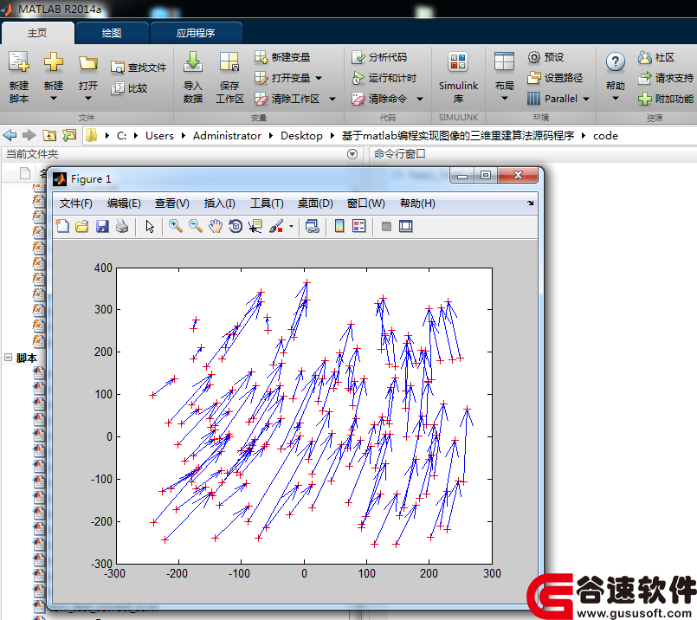Click the browse for folder icon
The image size is (697, 620).
[x=69, y=135]
